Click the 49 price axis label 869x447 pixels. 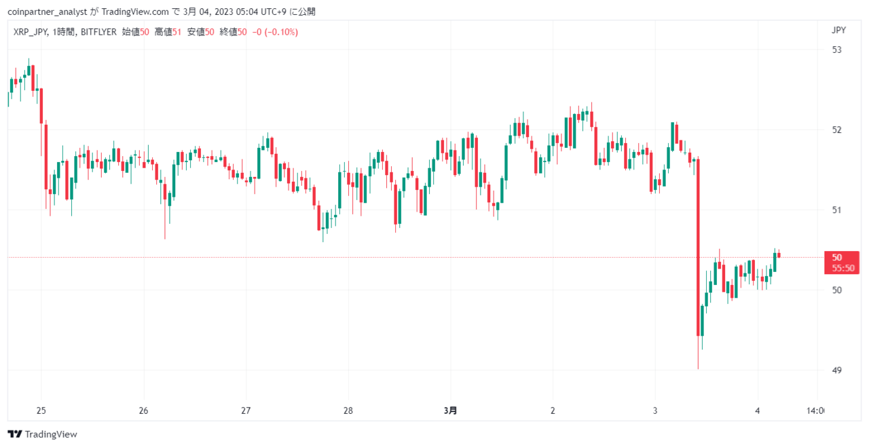tap(836, 370)
